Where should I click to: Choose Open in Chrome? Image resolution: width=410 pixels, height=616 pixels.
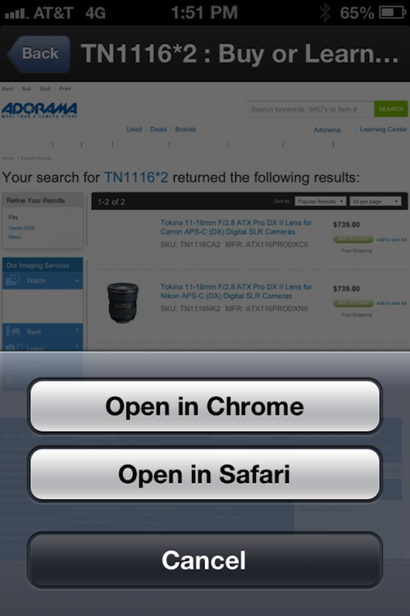205,407
